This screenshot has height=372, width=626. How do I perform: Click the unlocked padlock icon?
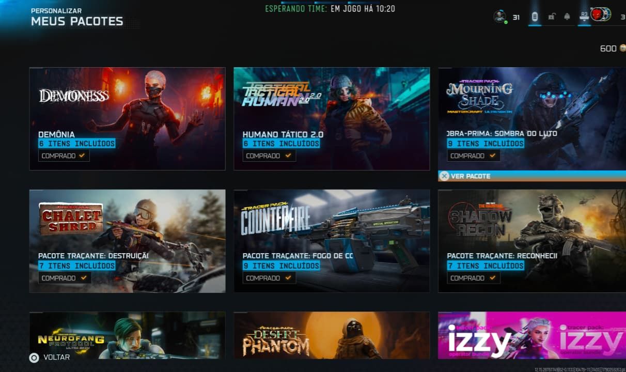click(x=551, y=17)
